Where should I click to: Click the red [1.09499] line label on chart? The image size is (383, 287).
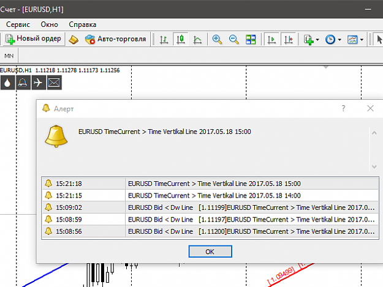(281, 276)
